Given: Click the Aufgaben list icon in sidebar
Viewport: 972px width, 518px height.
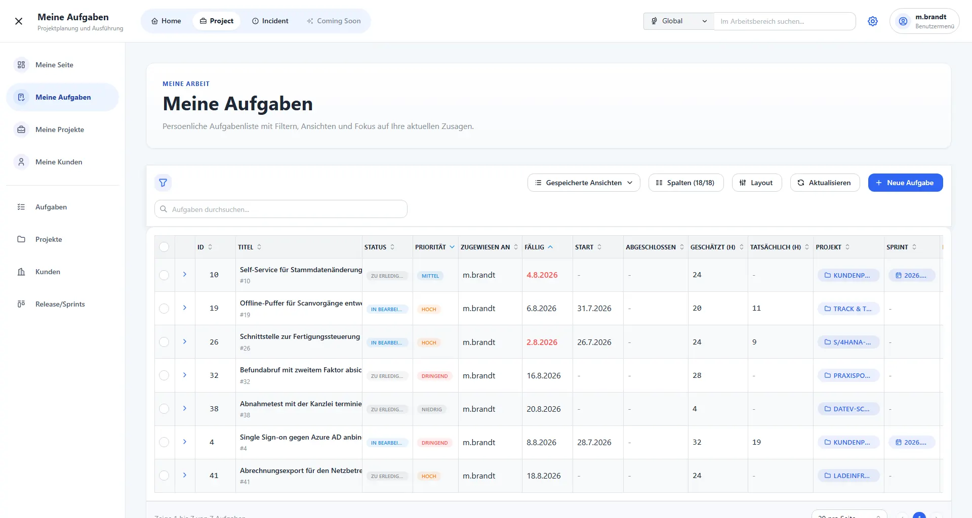Looking at the screenshot, I should coord(21,207).
